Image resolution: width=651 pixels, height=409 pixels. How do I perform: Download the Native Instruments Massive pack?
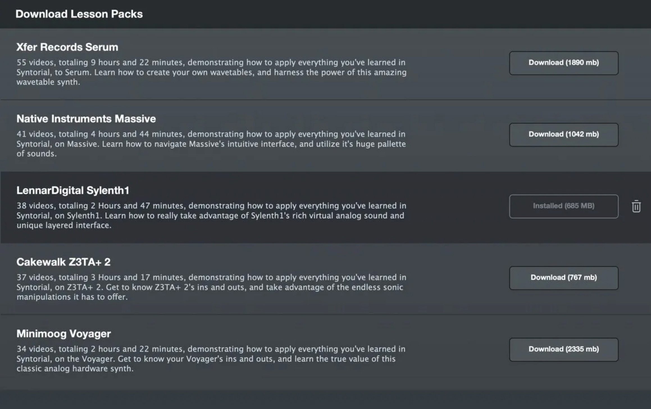pyautogui.click(x=564, y=135)
